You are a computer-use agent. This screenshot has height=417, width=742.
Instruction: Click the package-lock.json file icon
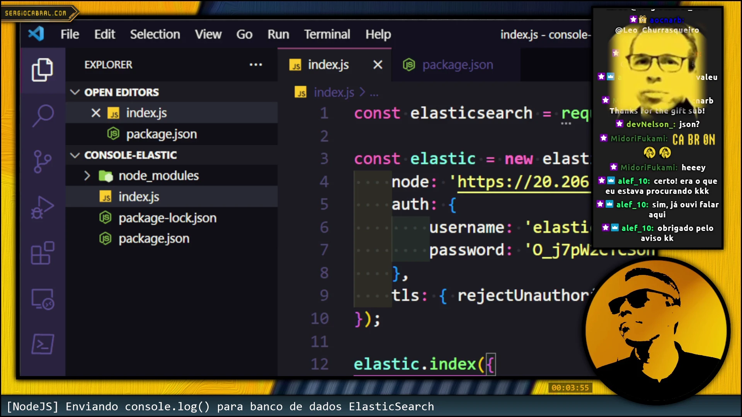pyautogui.click(x=106, y=218)
